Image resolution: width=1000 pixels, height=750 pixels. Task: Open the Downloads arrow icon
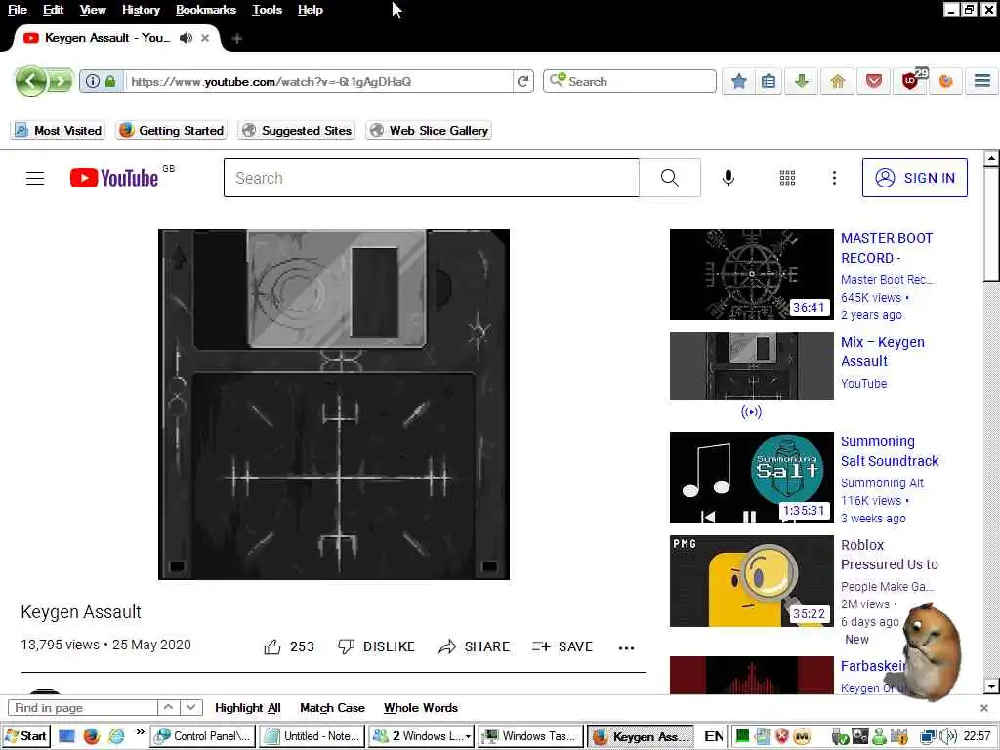(802, 82)
